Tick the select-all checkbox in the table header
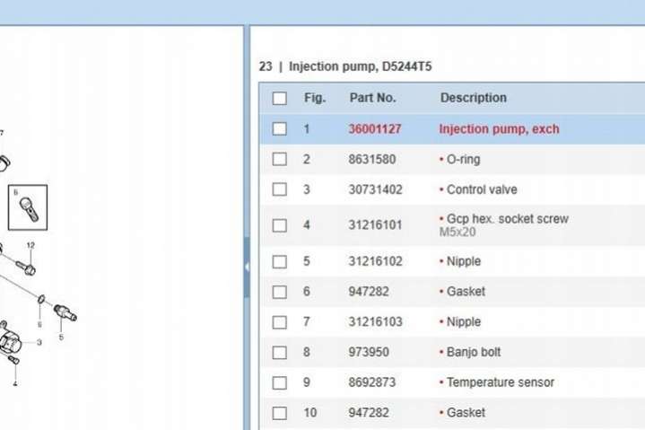645x430 pixels. [280, 98]
